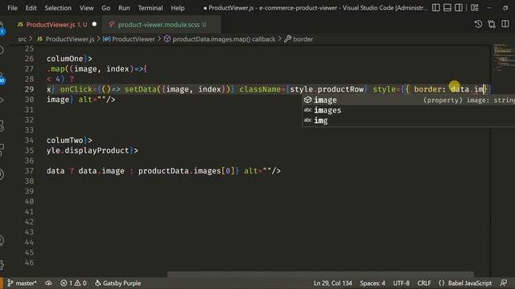Select 'img' autocomplete suggestion
Viewport: 515px width, 289px height.
409,120
